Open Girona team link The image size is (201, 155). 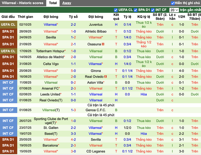96,71
